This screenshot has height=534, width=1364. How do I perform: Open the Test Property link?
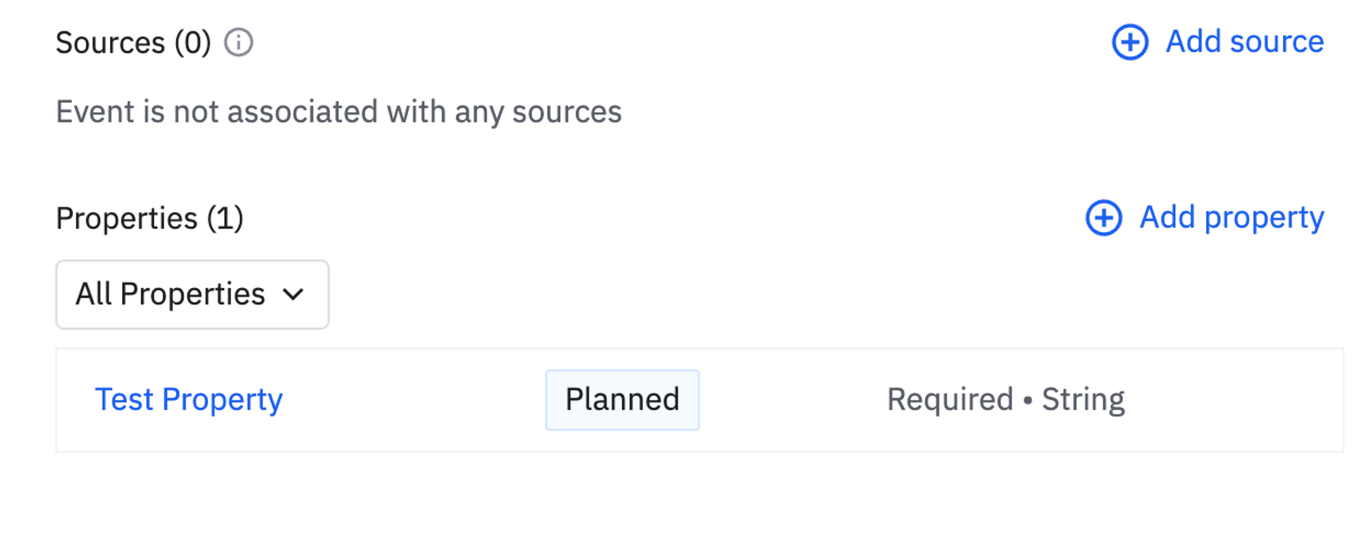[x=189, y=400]
